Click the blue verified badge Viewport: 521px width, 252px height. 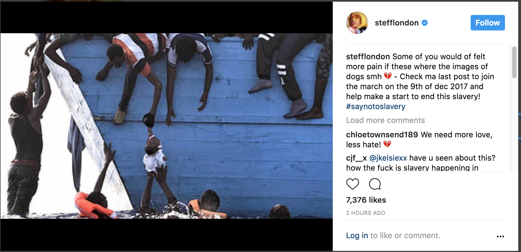425,23
